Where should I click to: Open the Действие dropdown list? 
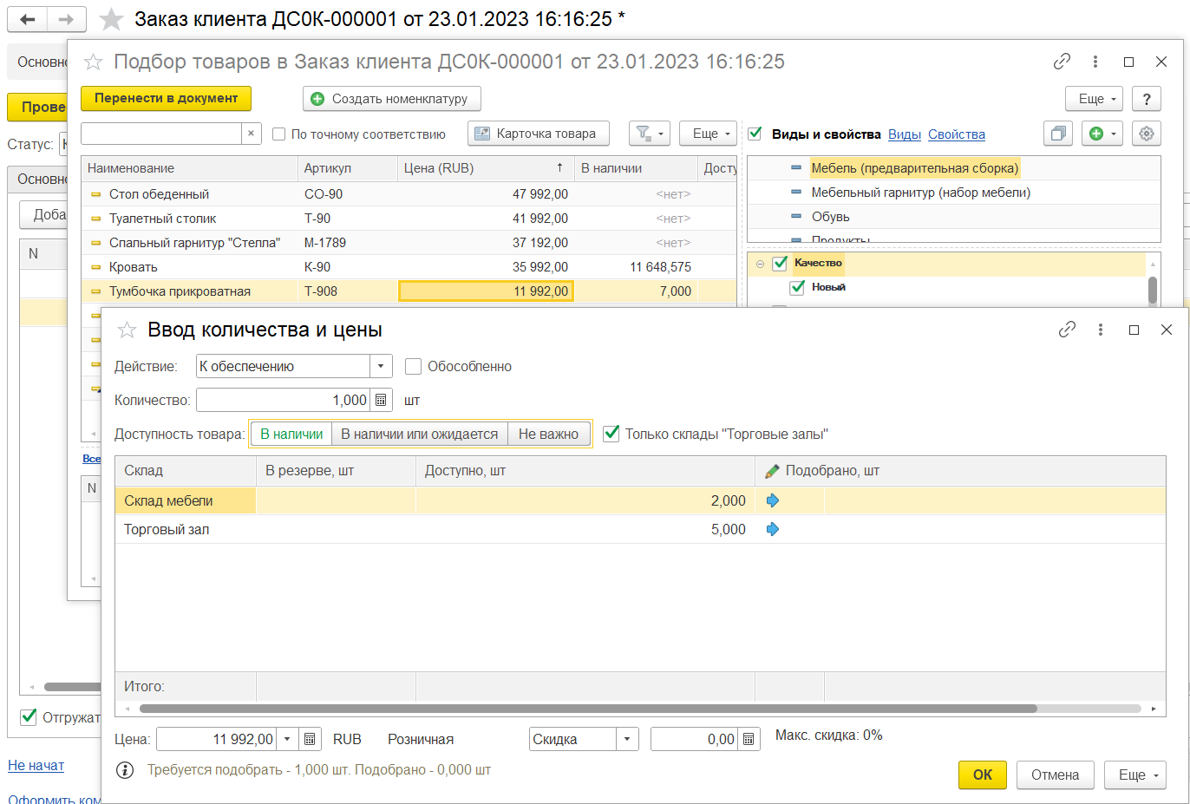click(x=381, y=366)
